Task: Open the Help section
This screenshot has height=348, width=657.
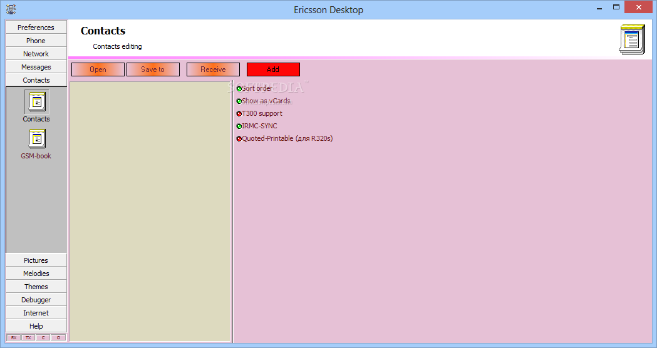Action: (36, 326)
